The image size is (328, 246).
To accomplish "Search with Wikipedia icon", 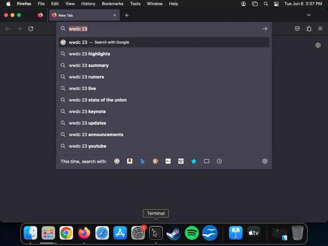I will [181, 161].
